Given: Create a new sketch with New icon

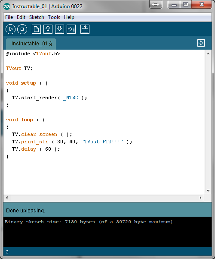Looking at the screenshot, I should pyautogui.click(x=36, y=29).
